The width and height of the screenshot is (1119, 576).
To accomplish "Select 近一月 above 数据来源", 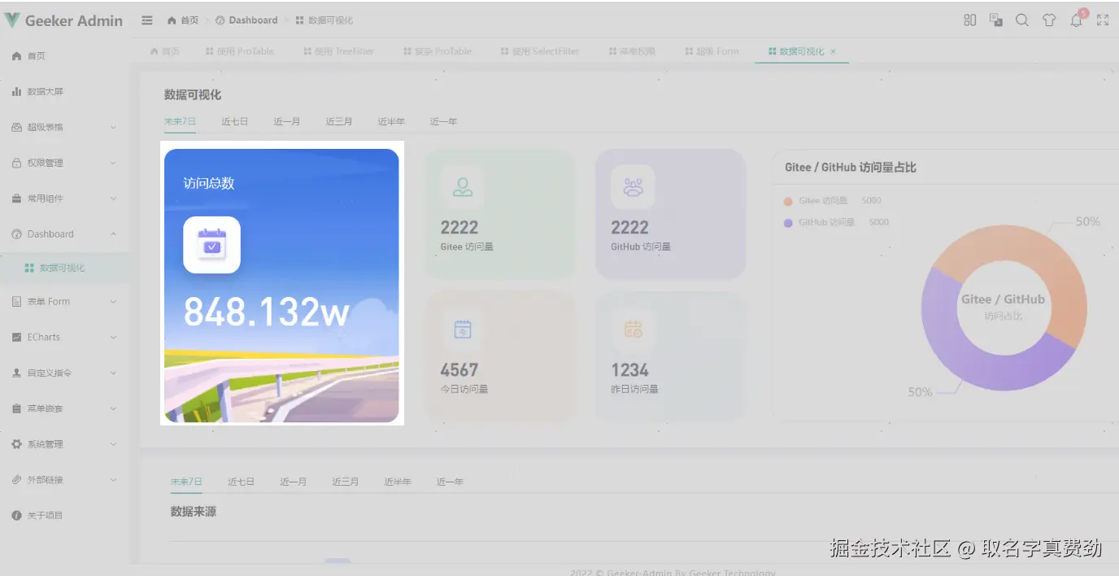I will 294,482.
